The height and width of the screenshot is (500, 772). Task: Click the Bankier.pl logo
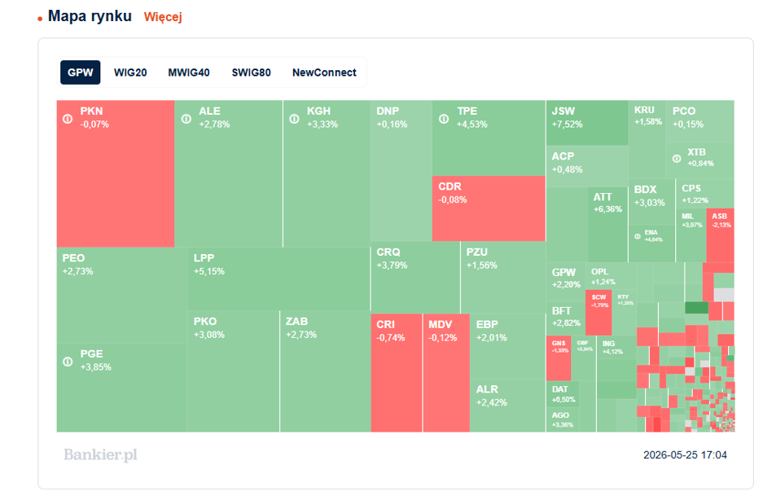pyautogui.click(x=100, y=454)
